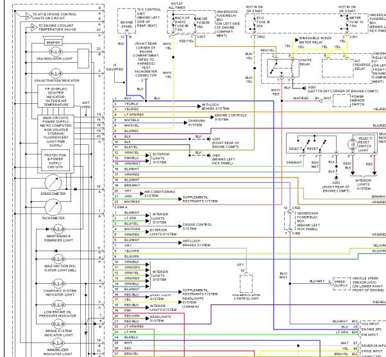Click the VSA indicator light bulb symbol
The image size is (386, 357).
[x=56, y=52]
